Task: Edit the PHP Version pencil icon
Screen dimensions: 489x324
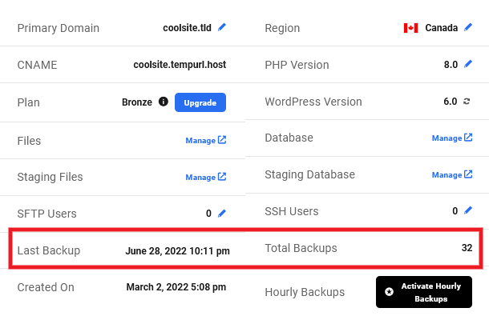Action: pos(468,64)
